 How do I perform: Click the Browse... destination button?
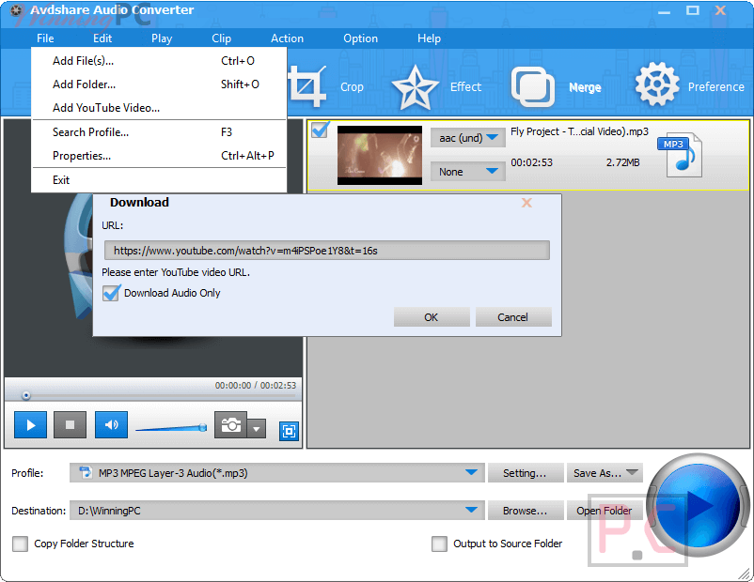[x=526, y=510]
